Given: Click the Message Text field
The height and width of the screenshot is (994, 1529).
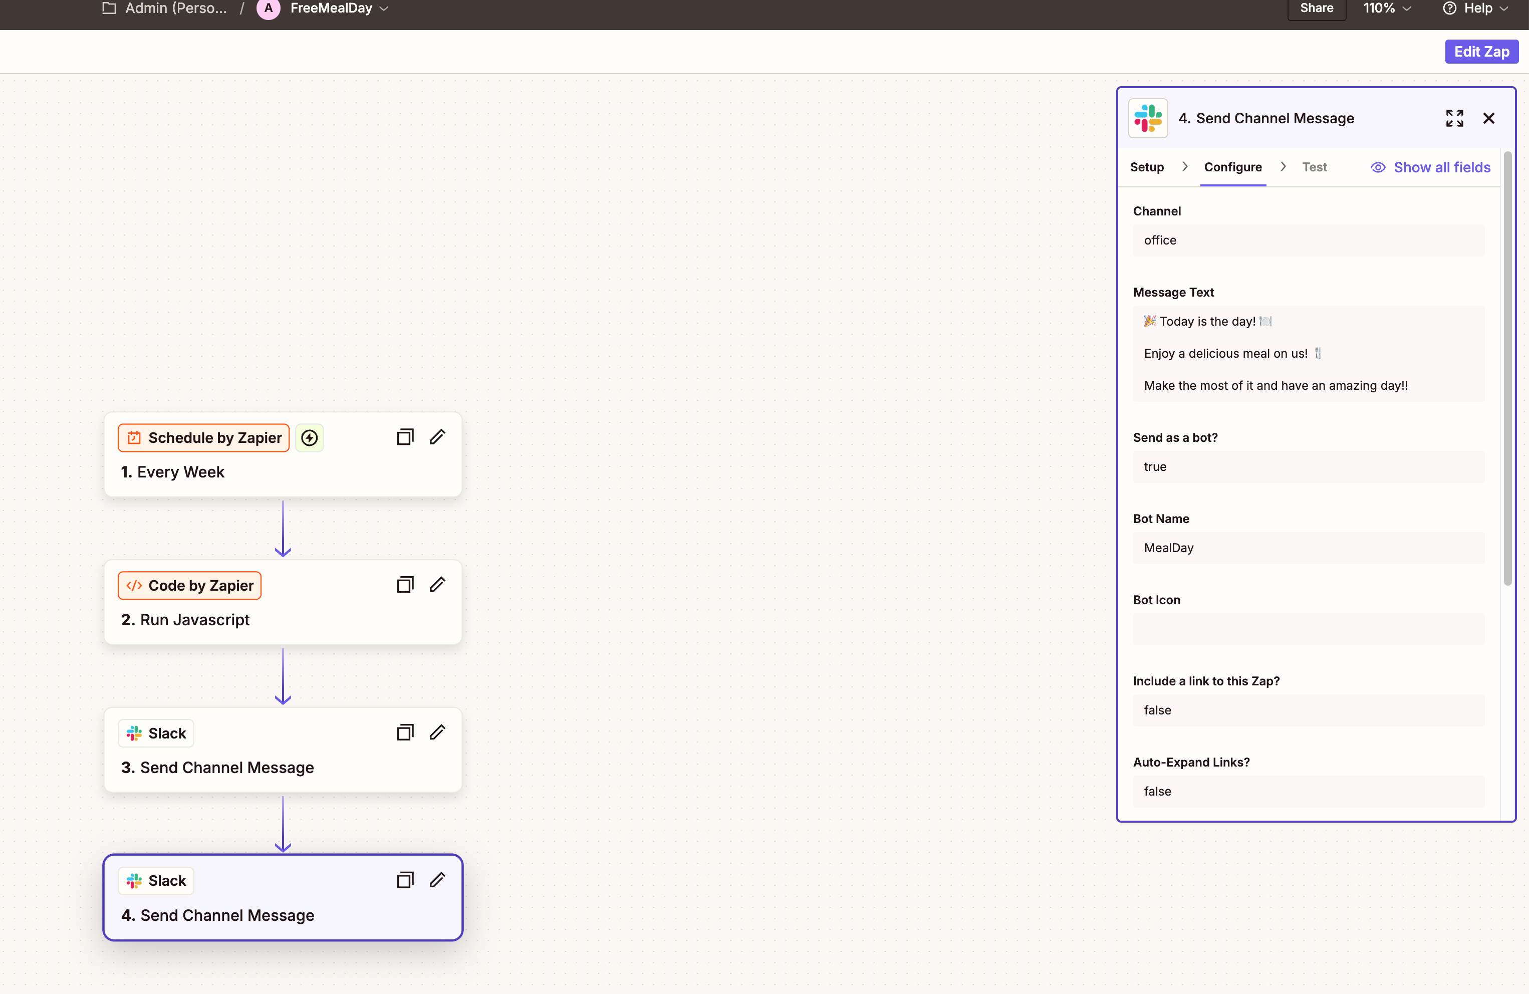Looking at the screenshot, I should [x=1309, y=353].
